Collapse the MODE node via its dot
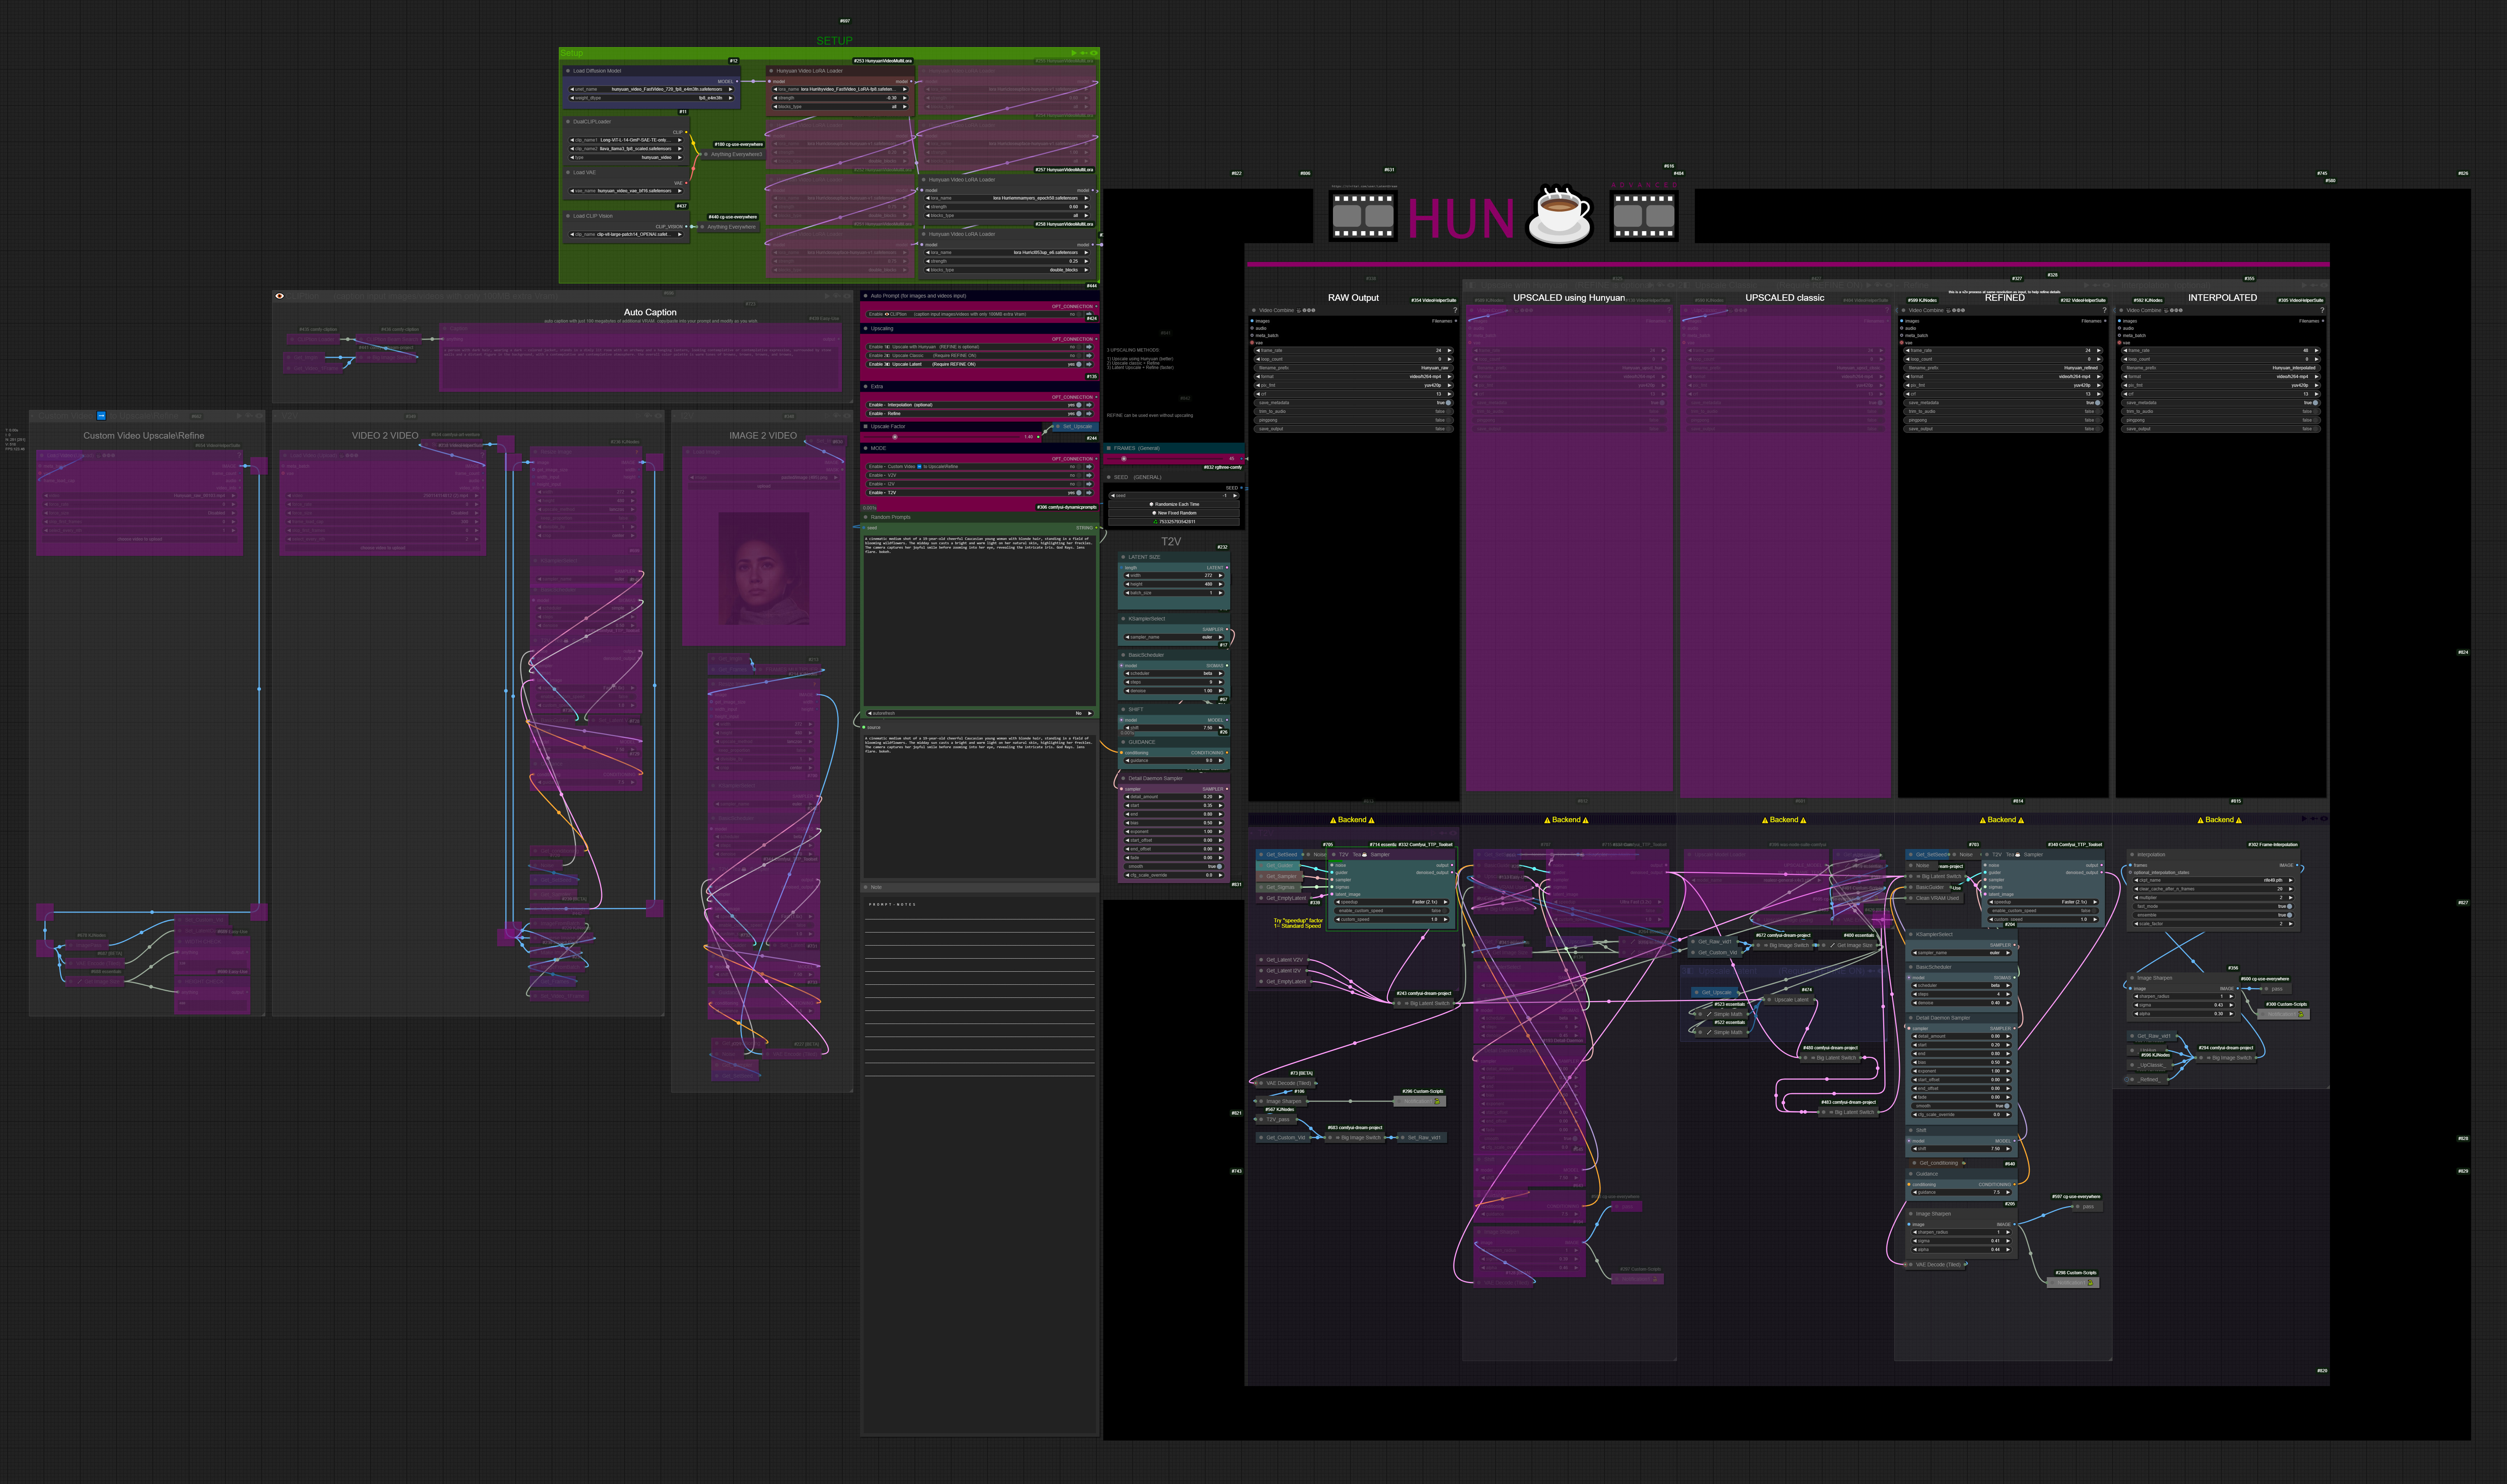Image resolution: width=2507 pixels, height=1484 pixels. tap(866, 448)
